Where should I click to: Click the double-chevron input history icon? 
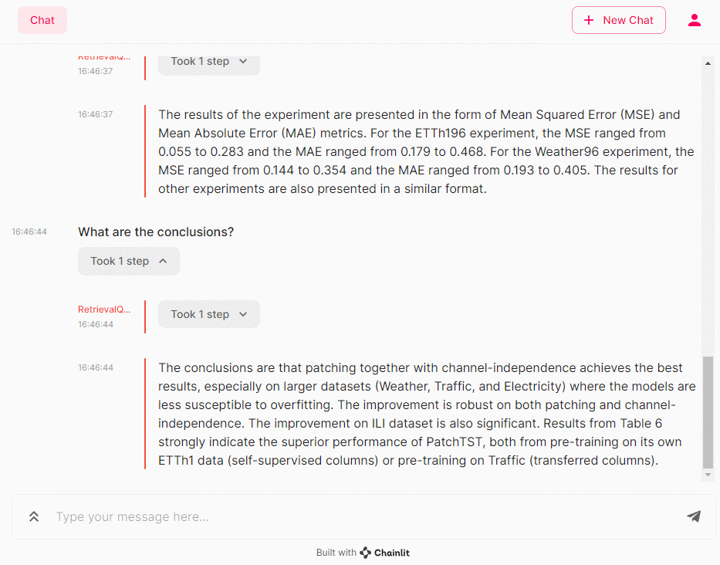(34, 516)
